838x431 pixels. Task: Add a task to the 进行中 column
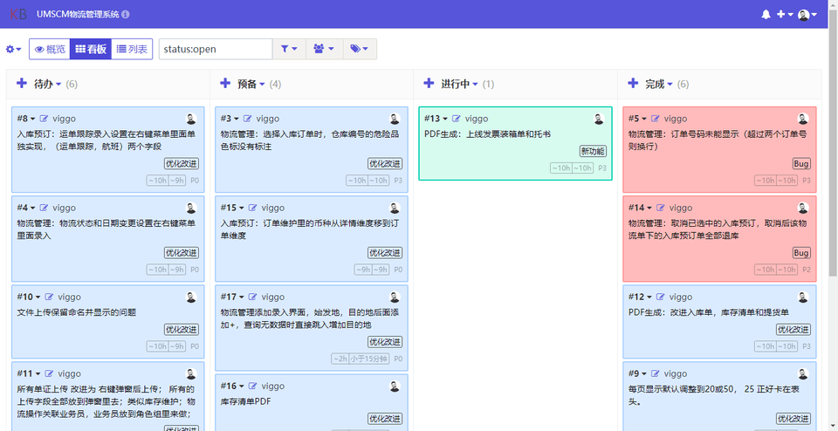[x=429, y=83]
